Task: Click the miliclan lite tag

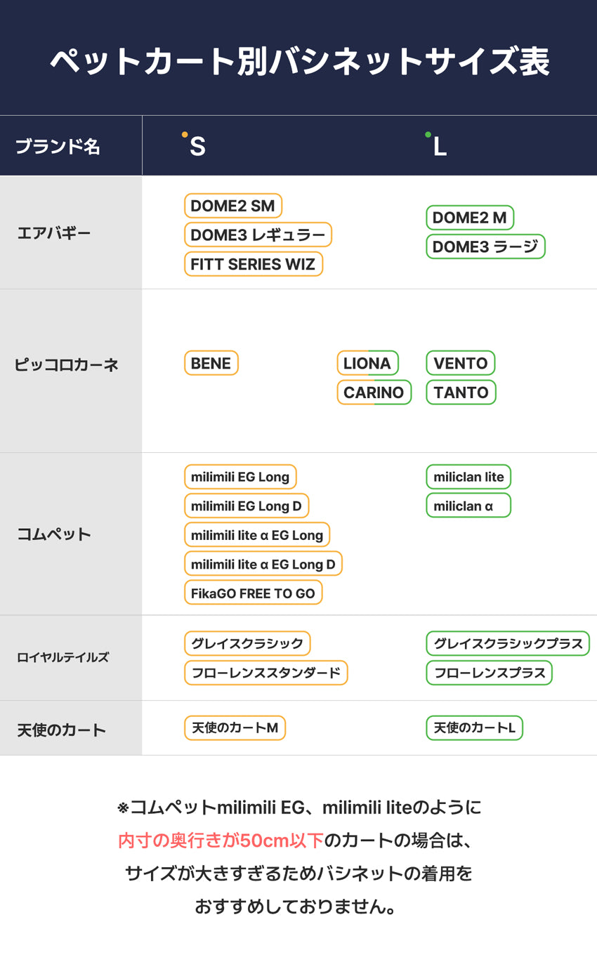Action: (x=468, y=477)
